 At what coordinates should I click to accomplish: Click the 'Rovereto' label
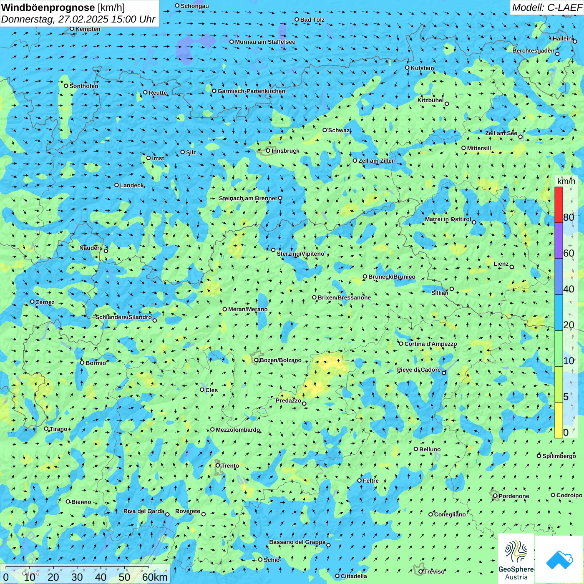click(x=188, y=511)
